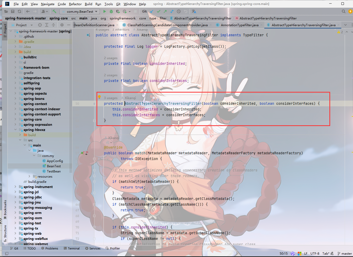Image resolution: width=353 pixels, height=257 pixels.
Task: Click the lightbulb intention icon
Action: [99, 97]
